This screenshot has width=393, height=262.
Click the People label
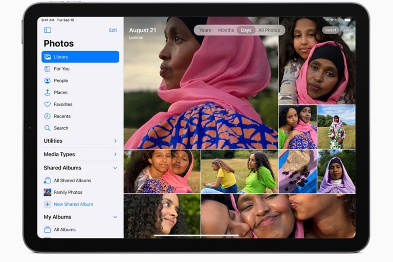click(x=61, y=80)
